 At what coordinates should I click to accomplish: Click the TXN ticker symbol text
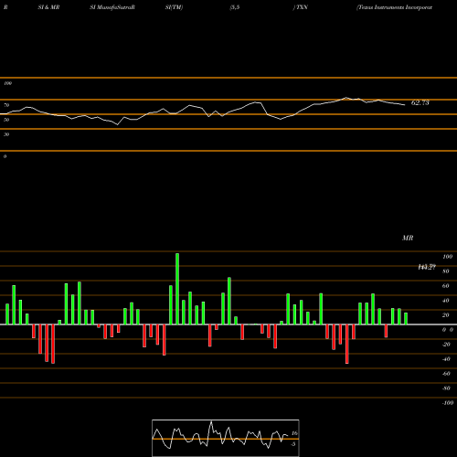(302, 7)
